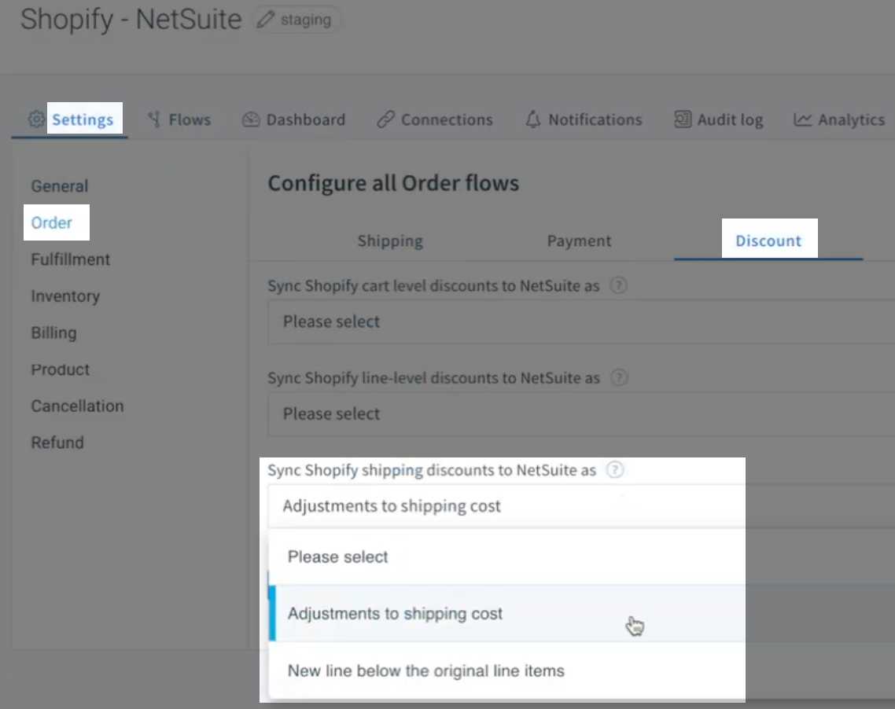Open help for line-level discounts
This screenshot has width=895, height=709.
coord(619,377)
